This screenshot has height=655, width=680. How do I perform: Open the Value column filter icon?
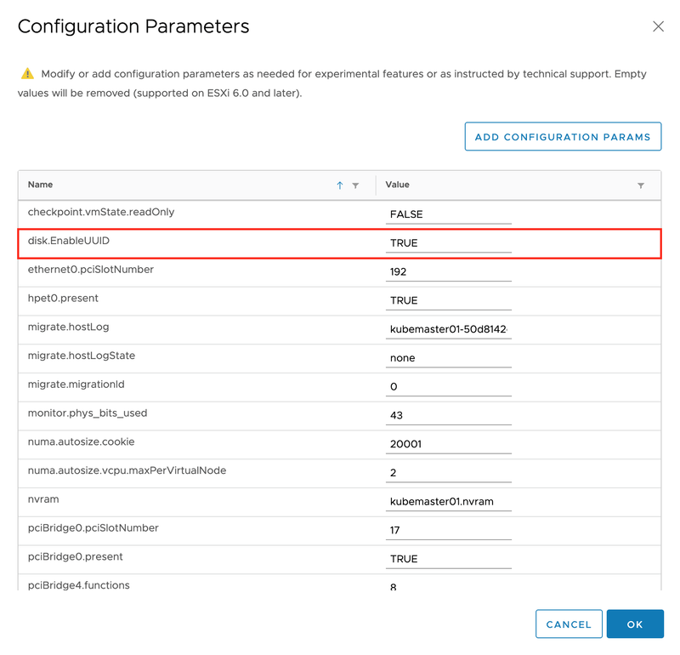(x=641, y=185)
